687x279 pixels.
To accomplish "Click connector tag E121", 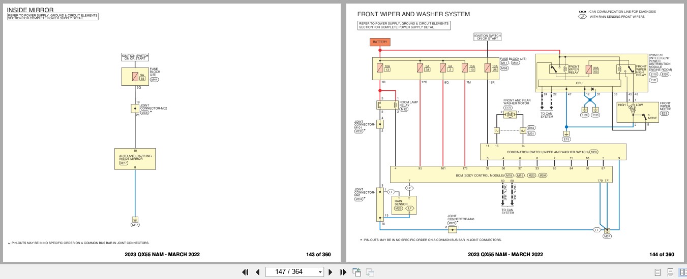I will click(x=654, y=80).
